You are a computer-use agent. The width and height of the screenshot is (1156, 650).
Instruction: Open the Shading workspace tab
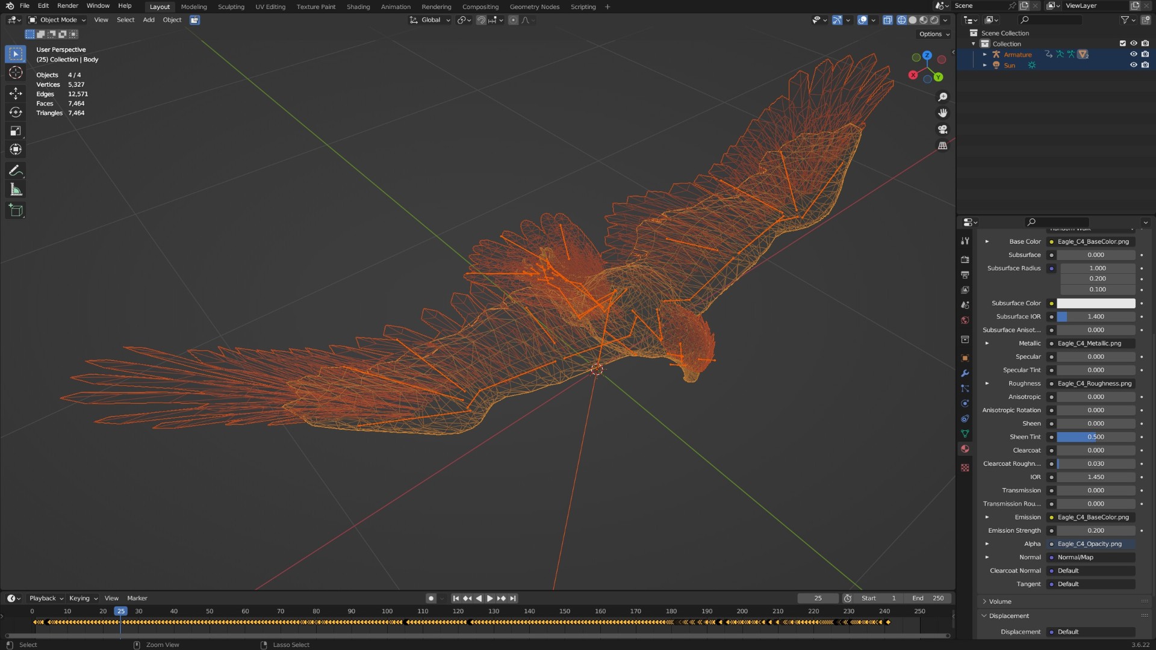click(x=358, y=7)
